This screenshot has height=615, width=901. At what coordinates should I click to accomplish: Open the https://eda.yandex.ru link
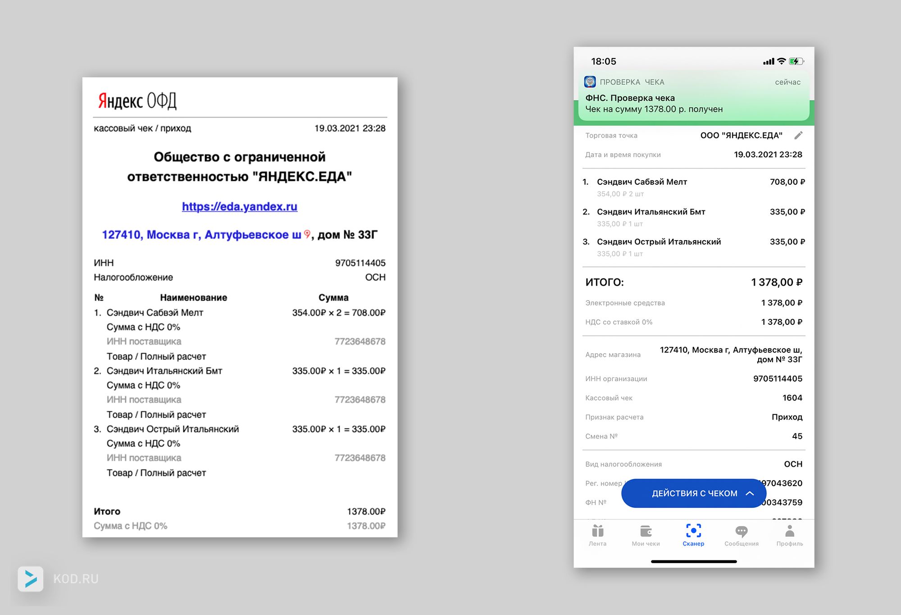coord(240,206)
